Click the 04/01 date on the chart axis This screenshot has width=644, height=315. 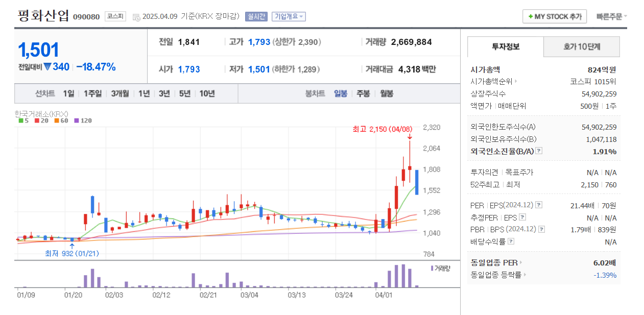coord(384,295)
